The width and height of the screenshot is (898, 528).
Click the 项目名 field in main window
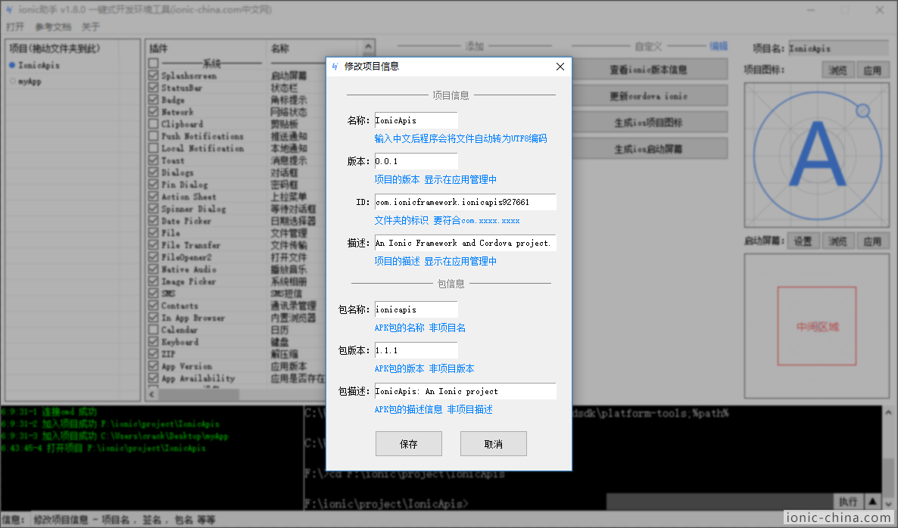click(838, 48)
